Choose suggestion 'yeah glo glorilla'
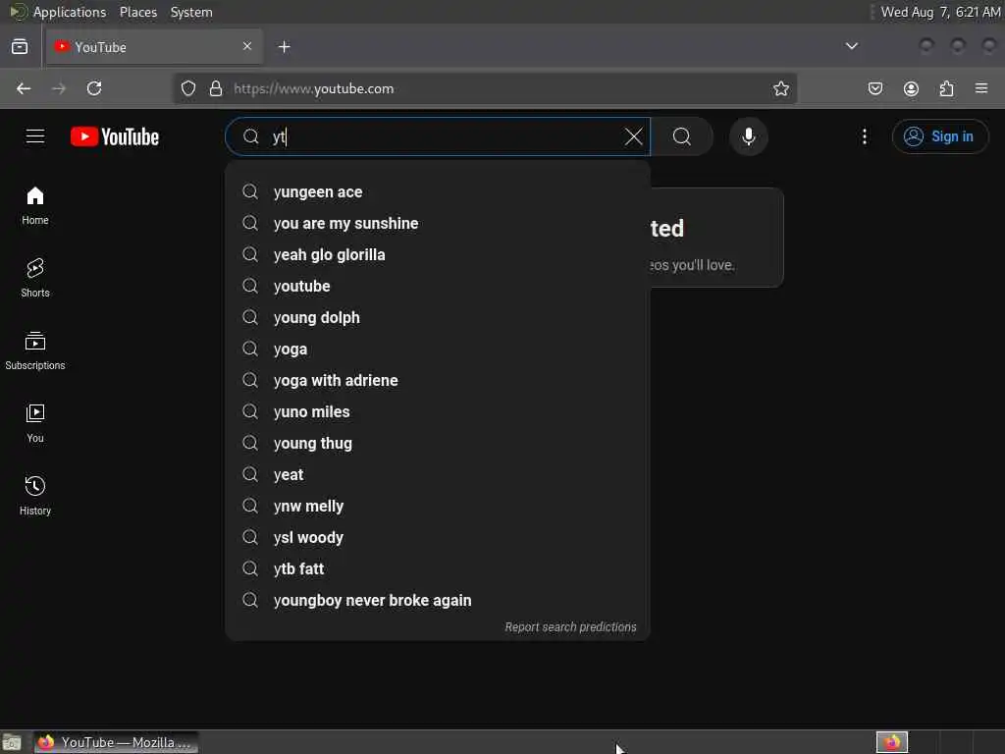This screenshot has width=1005, height=754. (438, 254)
